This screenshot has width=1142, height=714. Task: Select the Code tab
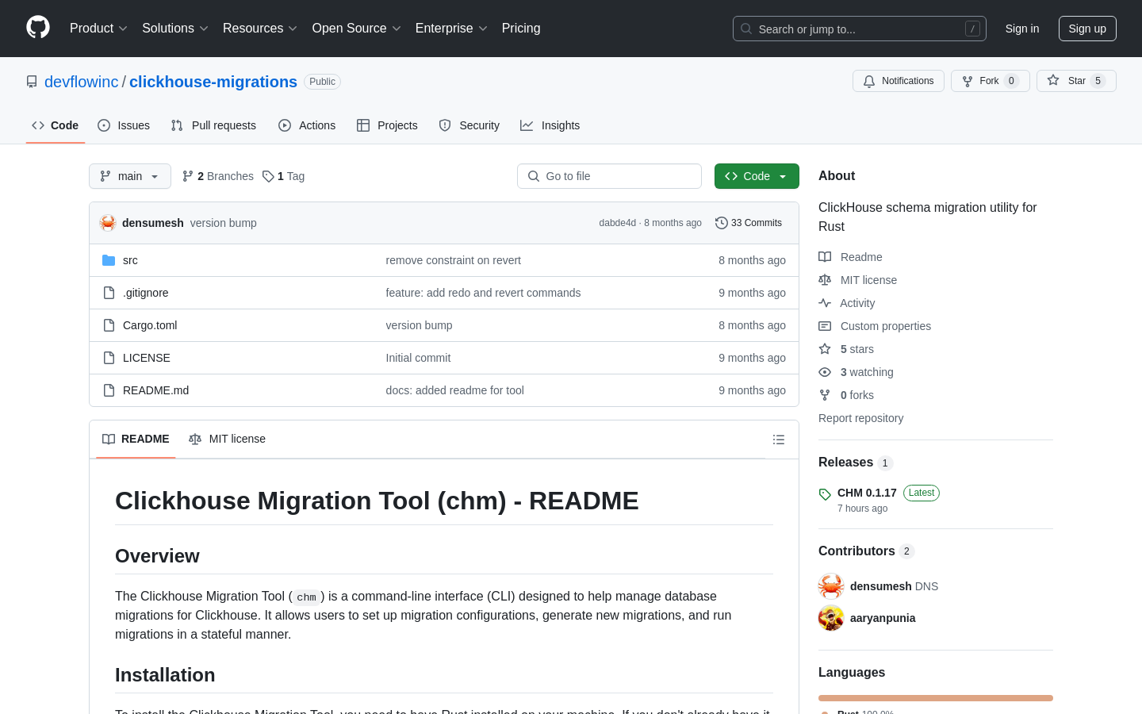click(56, 125)
